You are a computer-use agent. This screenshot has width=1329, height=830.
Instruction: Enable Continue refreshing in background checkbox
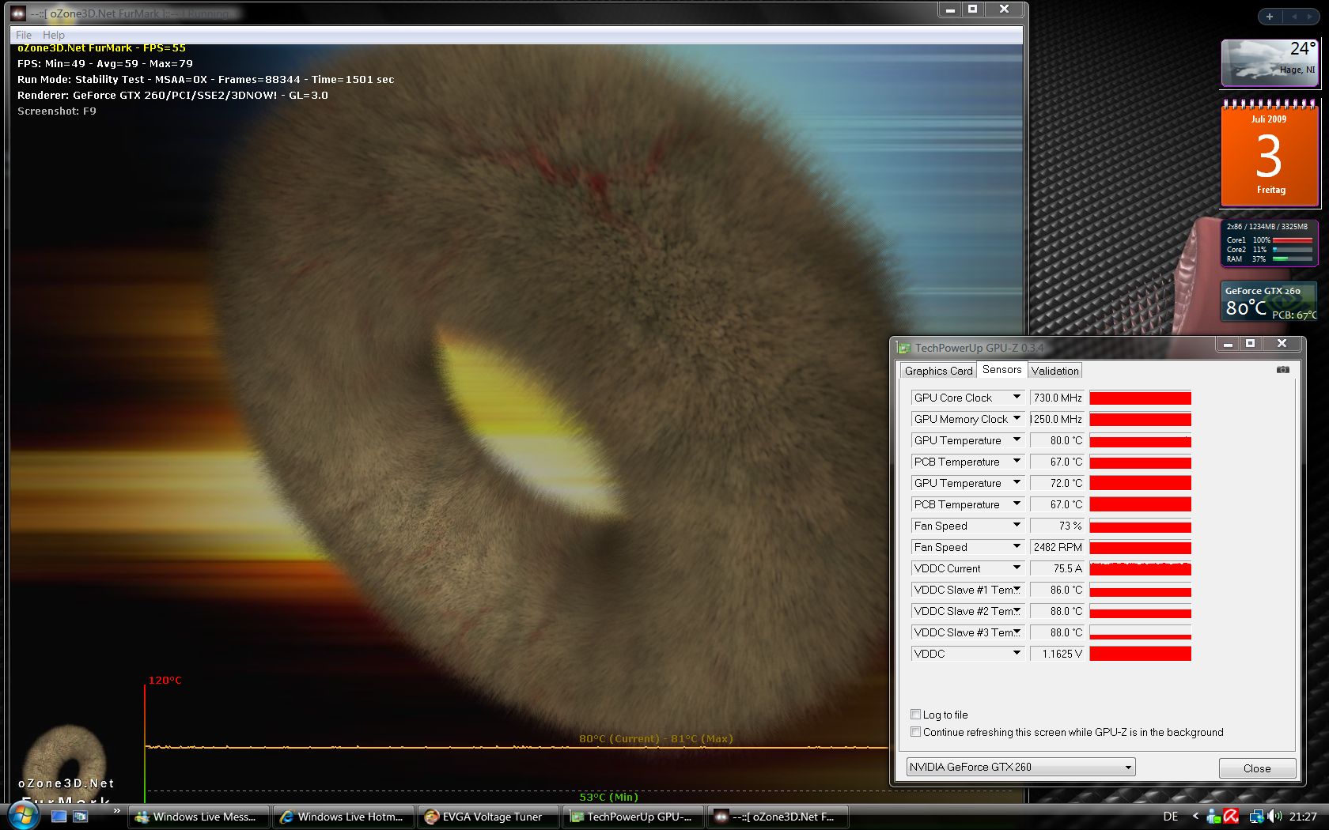coord(915,732)
